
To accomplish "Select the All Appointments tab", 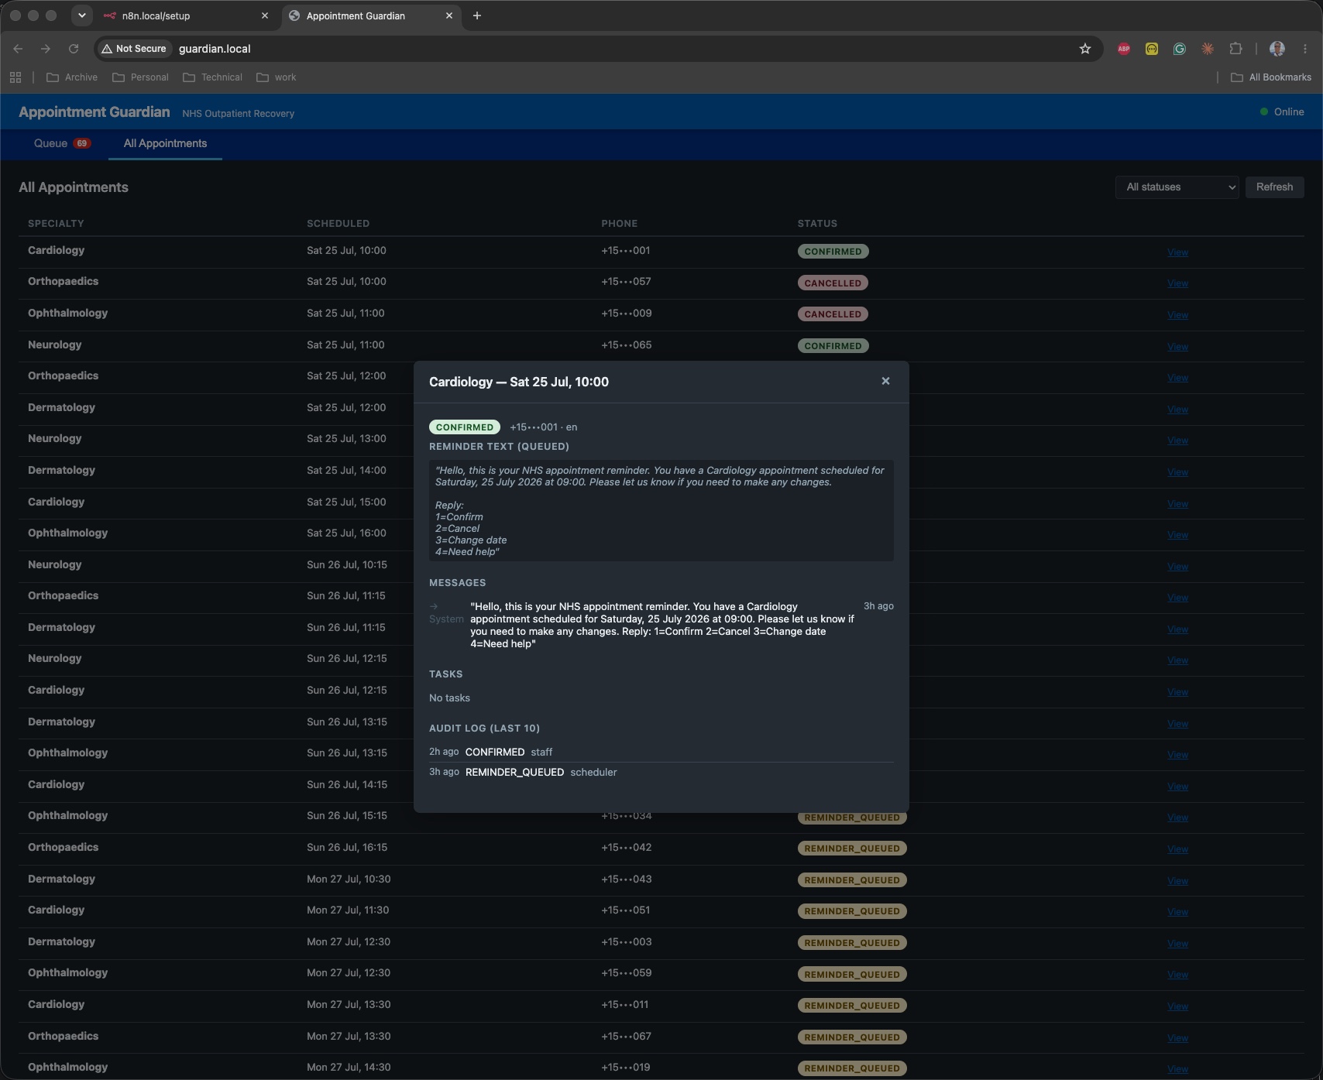I will pos(165,143).
